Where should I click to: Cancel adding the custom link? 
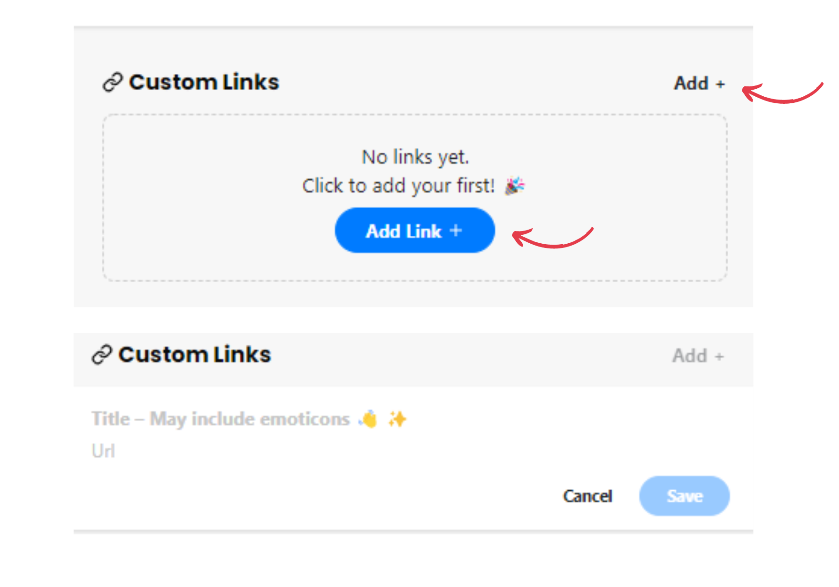coord(587,496)
